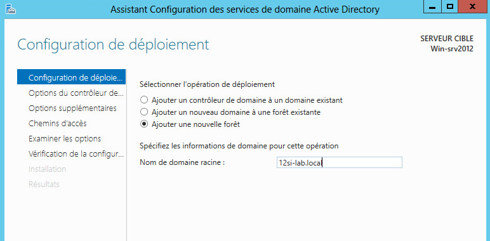The image size is (490, 241).
Task: Open the 'Examiner les options' page
Action: [x=71, y=138]
